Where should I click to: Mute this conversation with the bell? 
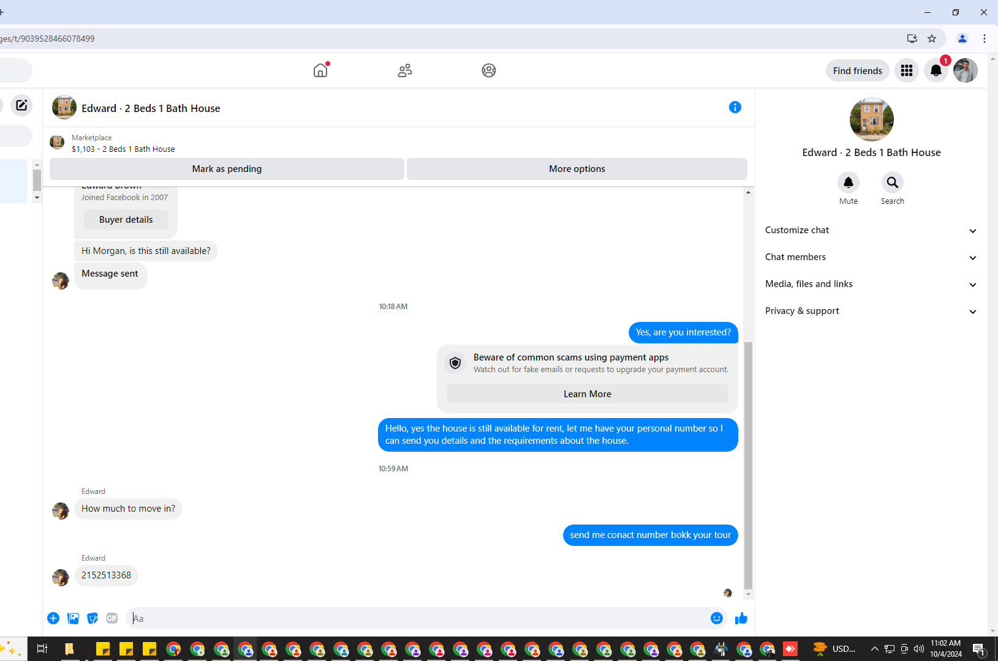(849, 182)
